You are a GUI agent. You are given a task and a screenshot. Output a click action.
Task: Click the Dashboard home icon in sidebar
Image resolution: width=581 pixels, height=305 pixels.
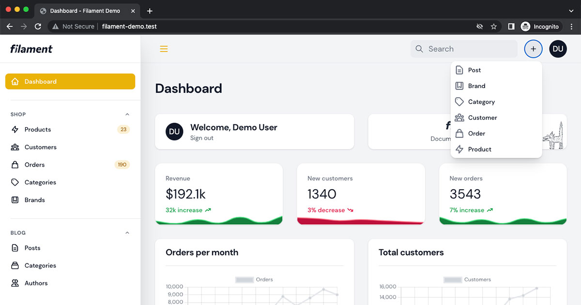point(15,81)
